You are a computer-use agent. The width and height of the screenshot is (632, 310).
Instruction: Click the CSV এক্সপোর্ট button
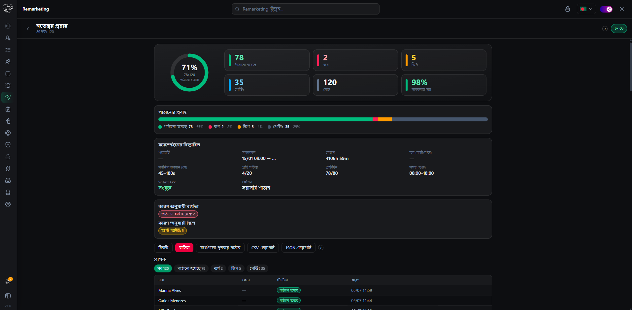tap(263, 248)
